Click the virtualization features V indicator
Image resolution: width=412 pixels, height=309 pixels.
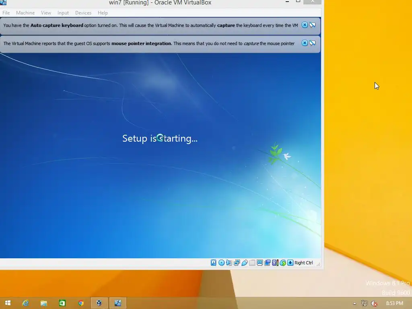[x=275, y=262]
